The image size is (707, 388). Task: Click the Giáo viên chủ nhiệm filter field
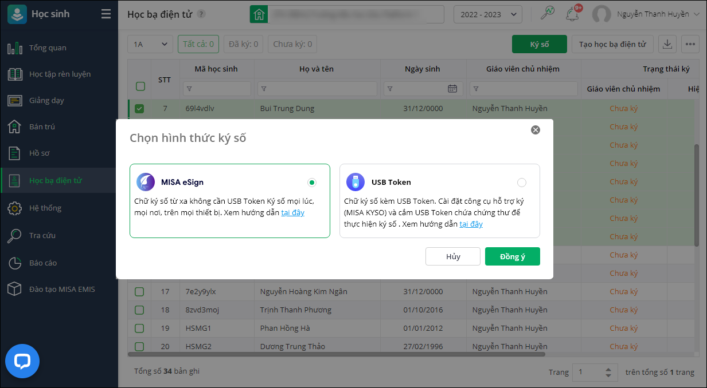(x=524, y=89)
